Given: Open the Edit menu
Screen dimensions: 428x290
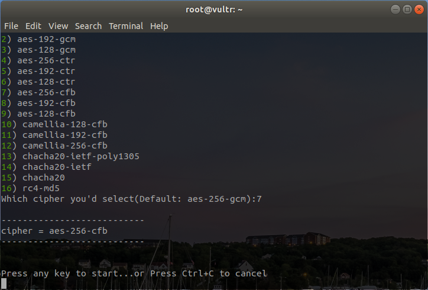Looking at the screenshot, I should pyautogui.click(x=33, y=26).
